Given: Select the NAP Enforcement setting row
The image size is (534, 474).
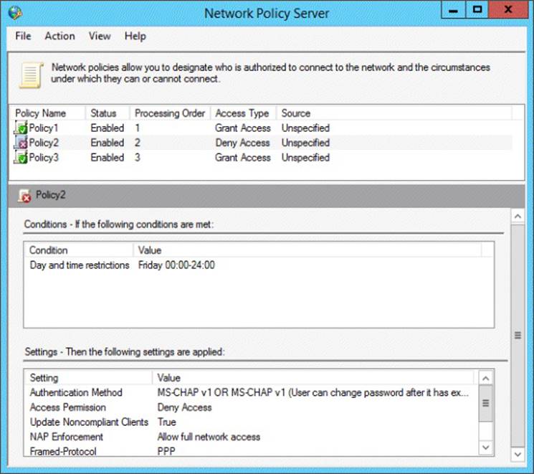Looking at the screenshot, I should coord(66,437).
